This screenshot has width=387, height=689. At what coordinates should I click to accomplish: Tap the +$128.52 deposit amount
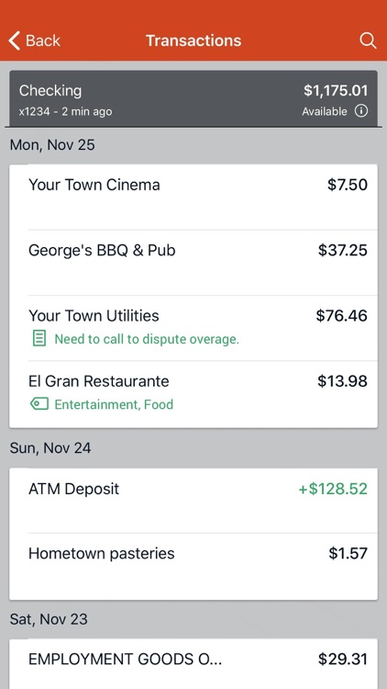333,489
